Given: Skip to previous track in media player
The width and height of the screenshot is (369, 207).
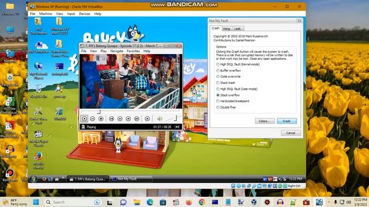Looking at the screenshot, I should pyautogui.click(x=111, y=119).
